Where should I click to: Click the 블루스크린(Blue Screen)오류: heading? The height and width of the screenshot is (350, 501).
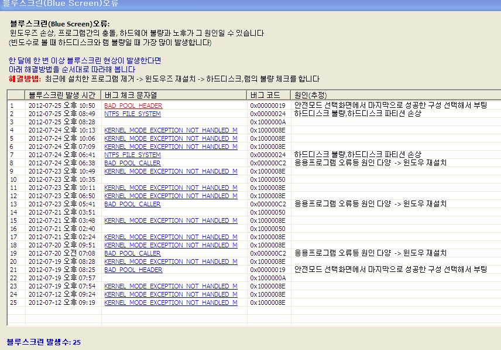point(60,23)
